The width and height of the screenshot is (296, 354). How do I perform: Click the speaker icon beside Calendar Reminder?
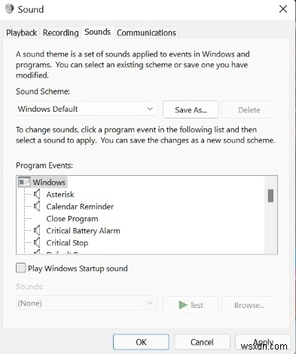click(37, 206)
